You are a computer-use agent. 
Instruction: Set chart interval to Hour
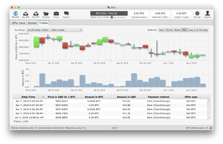tap(191, 30)
